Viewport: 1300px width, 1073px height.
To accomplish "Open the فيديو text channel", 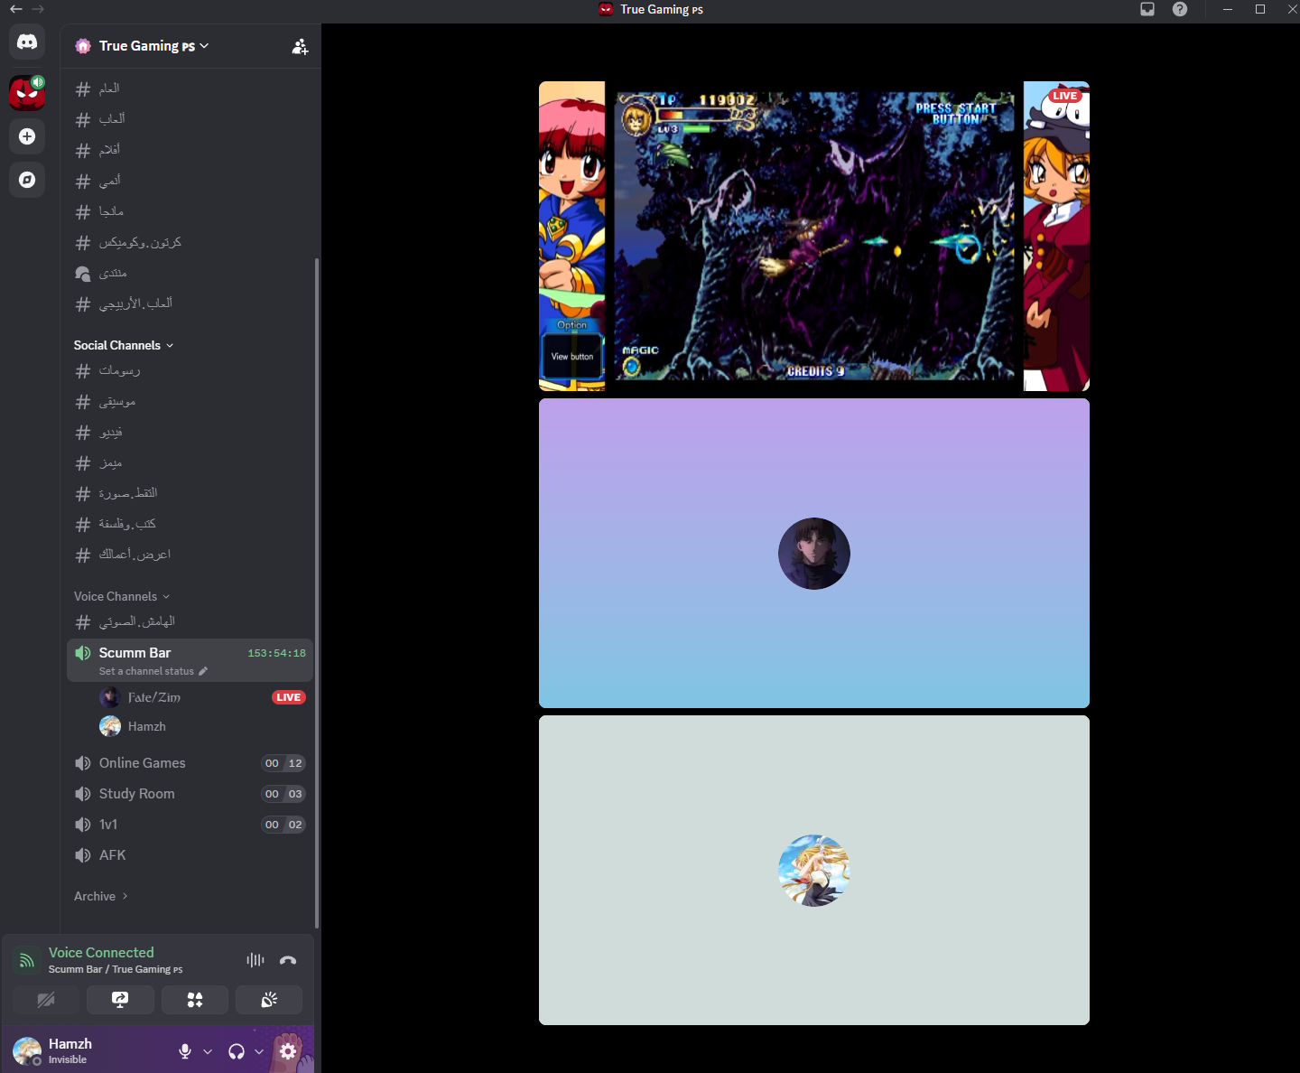I will (x=190, y=432).
